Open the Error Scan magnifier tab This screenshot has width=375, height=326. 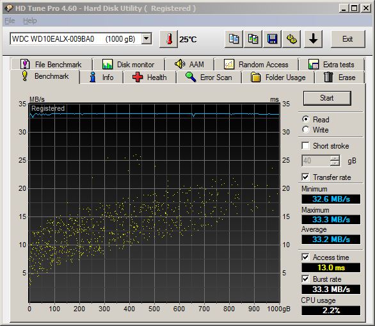click(209, 77)
